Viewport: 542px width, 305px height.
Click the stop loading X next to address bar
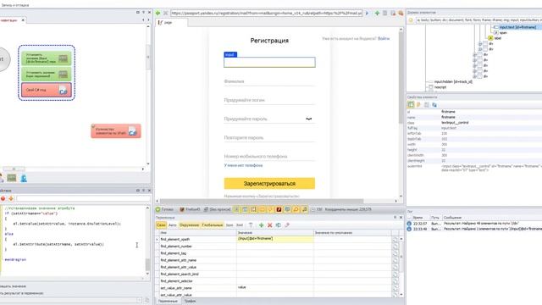point(166,13)
